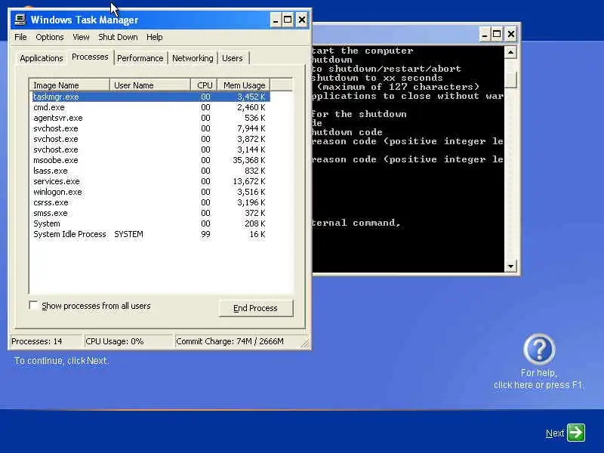
Task: Select the services.exe process row
Action: [x=150, y=181]
